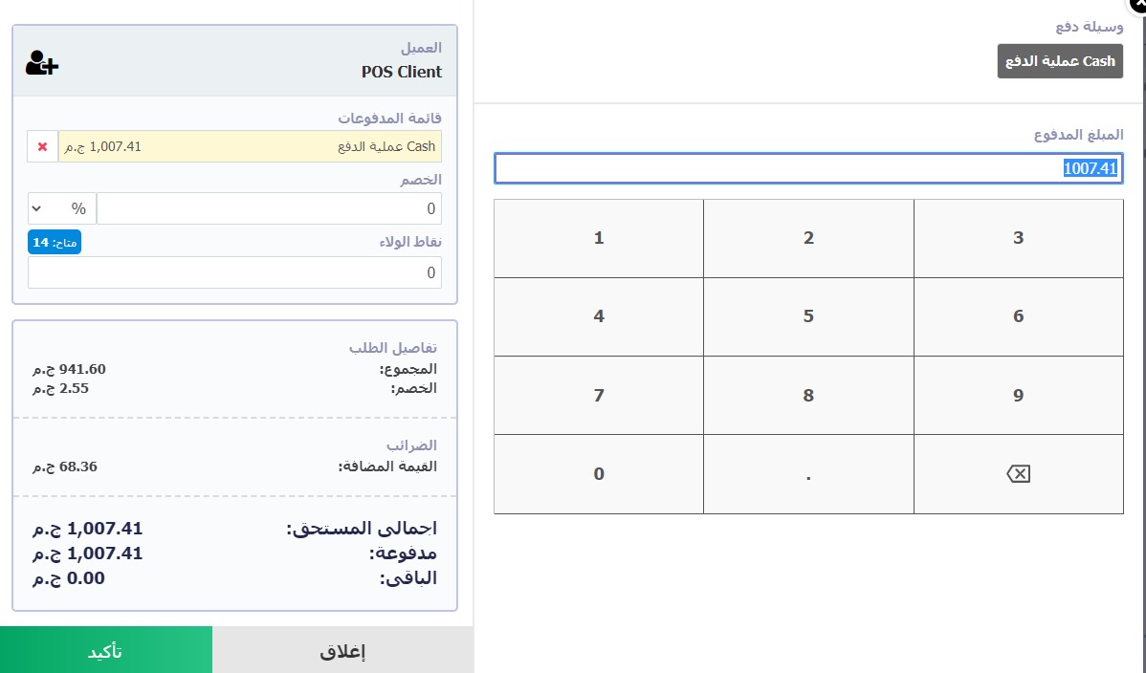Image resolution: width=1146 pixels, height=673 pixels.
Task: Select the Cash payment row in payments list
Action: tap(250, 147)
